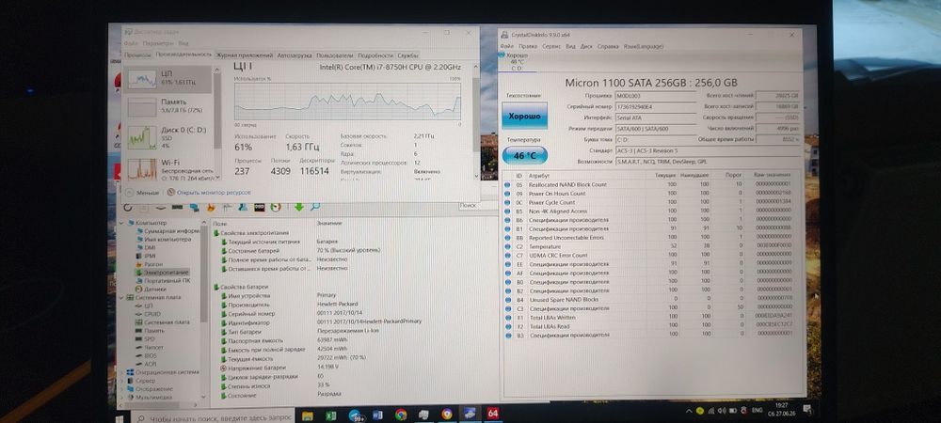
Task: Click the refresh icon in AIDA64 toolbar
Action: point(128,208)
